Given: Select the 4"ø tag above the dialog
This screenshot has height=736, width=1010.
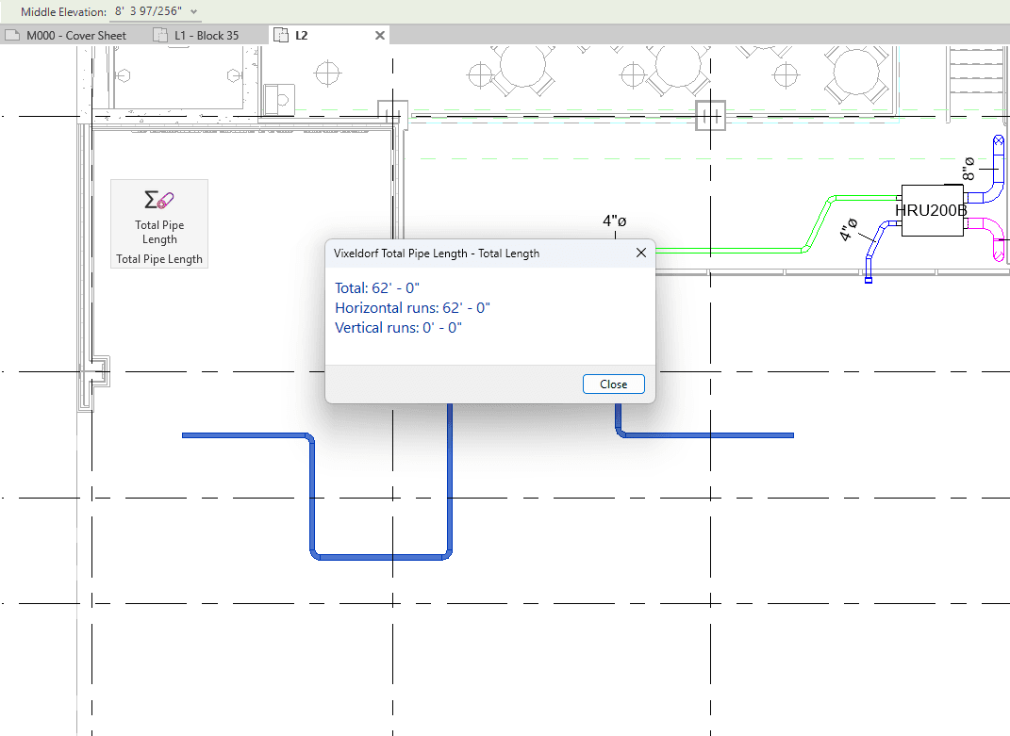Looking at the screenshot, I should click(615, 221).
